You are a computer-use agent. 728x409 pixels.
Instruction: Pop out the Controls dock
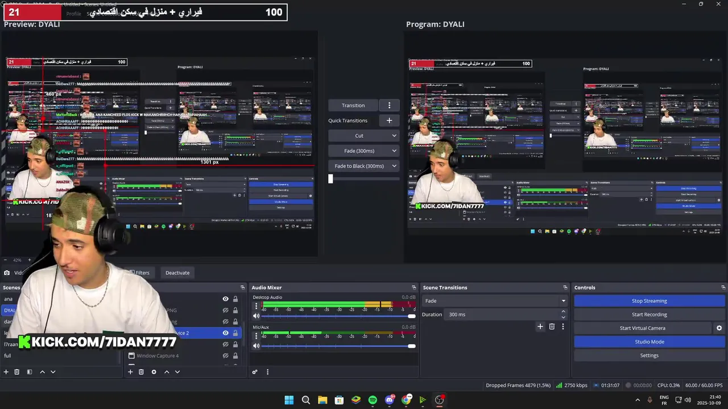pos(723,287)
